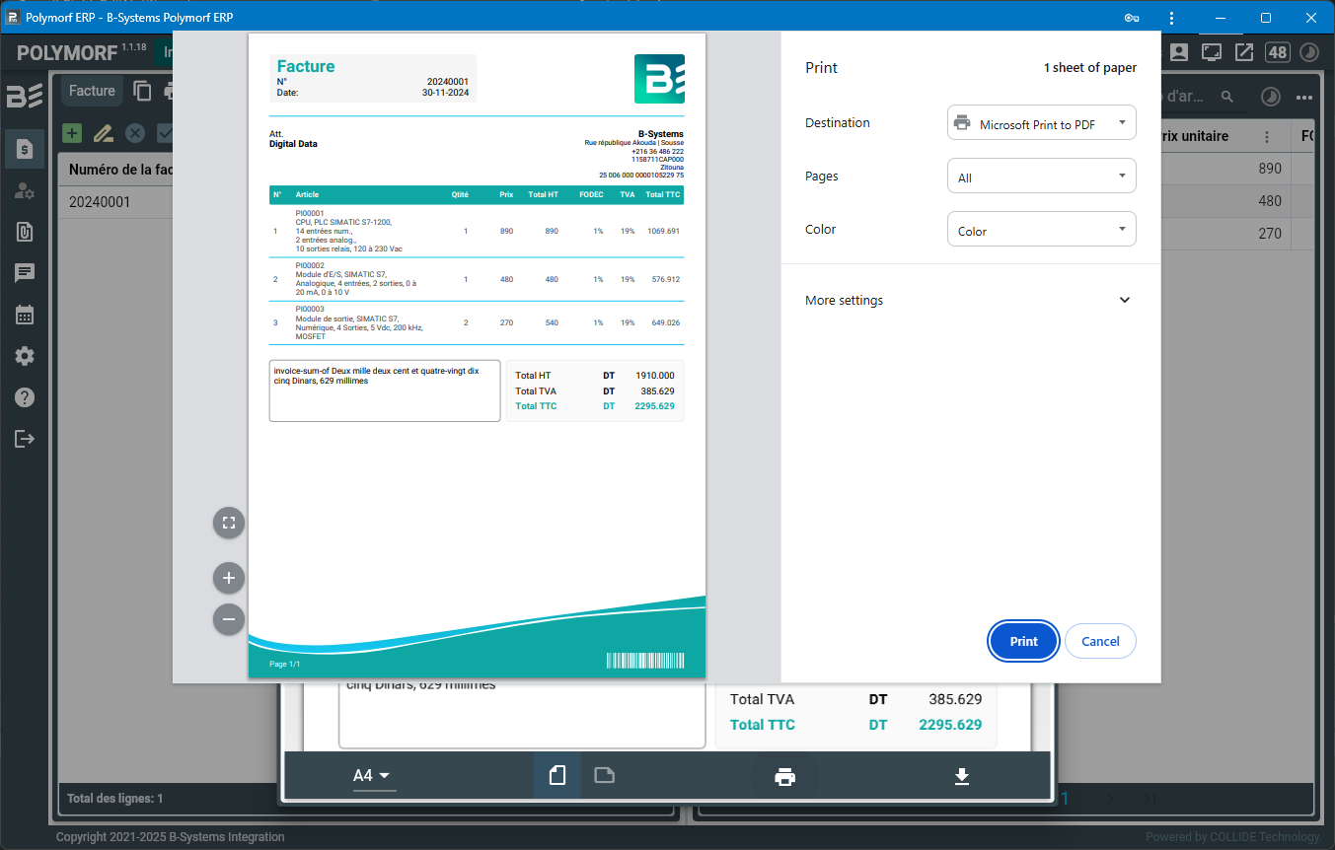Click the printer icon in the bottom toolbar

[x=784, y=777]
